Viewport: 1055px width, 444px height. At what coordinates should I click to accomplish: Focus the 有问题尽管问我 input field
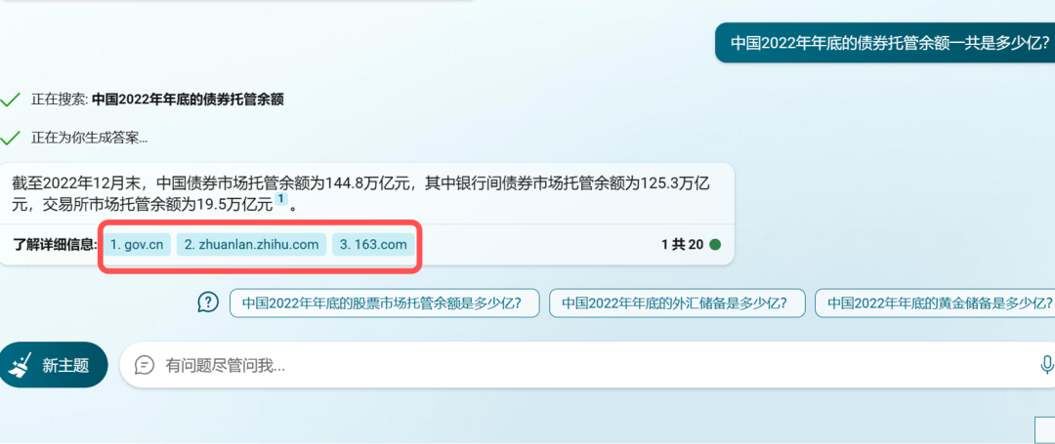click(585, 365)
